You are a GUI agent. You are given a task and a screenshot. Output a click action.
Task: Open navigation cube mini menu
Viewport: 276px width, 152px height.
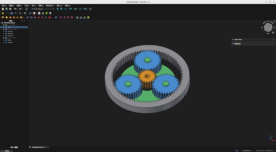coord(273,32)
